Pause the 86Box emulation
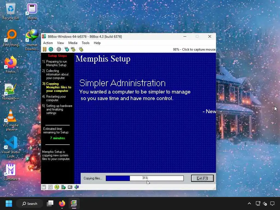Screen dimensions: 280x210 tap(45, 49)
